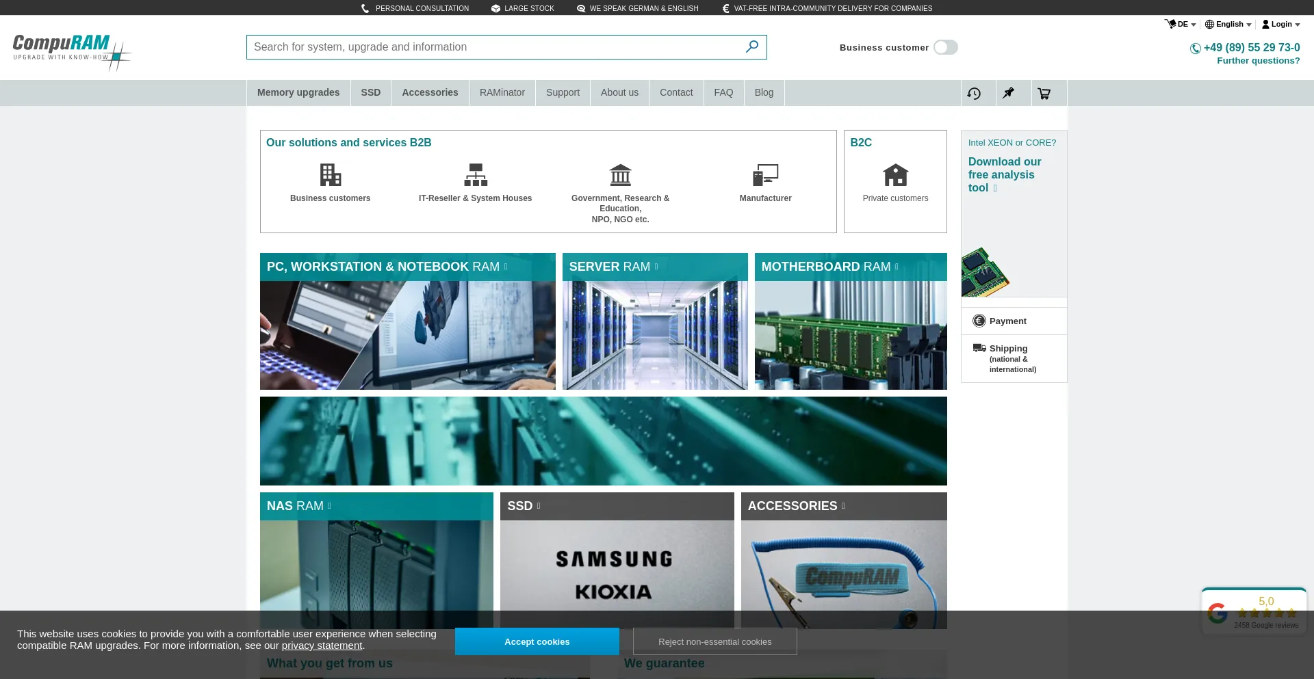The height and width of the screenshot is (679, 1314).
Task: Click the NAS device thumbnail image
Action: 376,574
